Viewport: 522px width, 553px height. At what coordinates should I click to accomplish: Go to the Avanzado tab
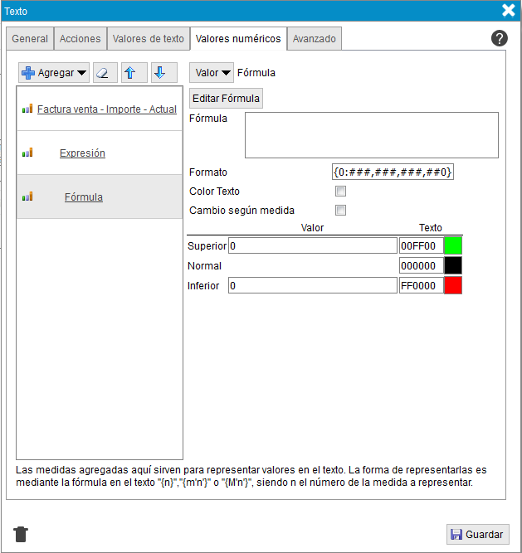pos(315,39)
